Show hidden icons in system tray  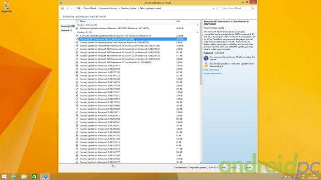[282, 176]
